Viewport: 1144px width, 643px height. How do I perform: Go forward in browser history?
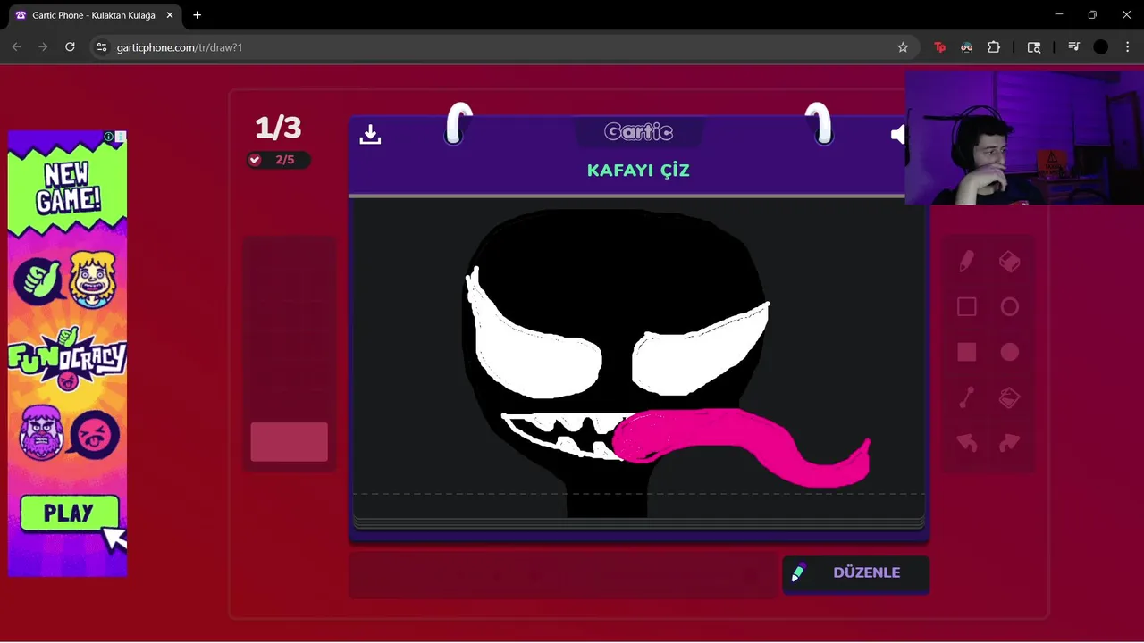pyautogui.click(x=43, y=46)
